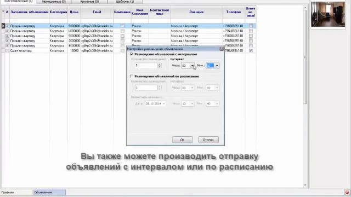Open the Объявления tab at the bottom
The width and height of the screenshot is (351, 197).
pos(49,192)
